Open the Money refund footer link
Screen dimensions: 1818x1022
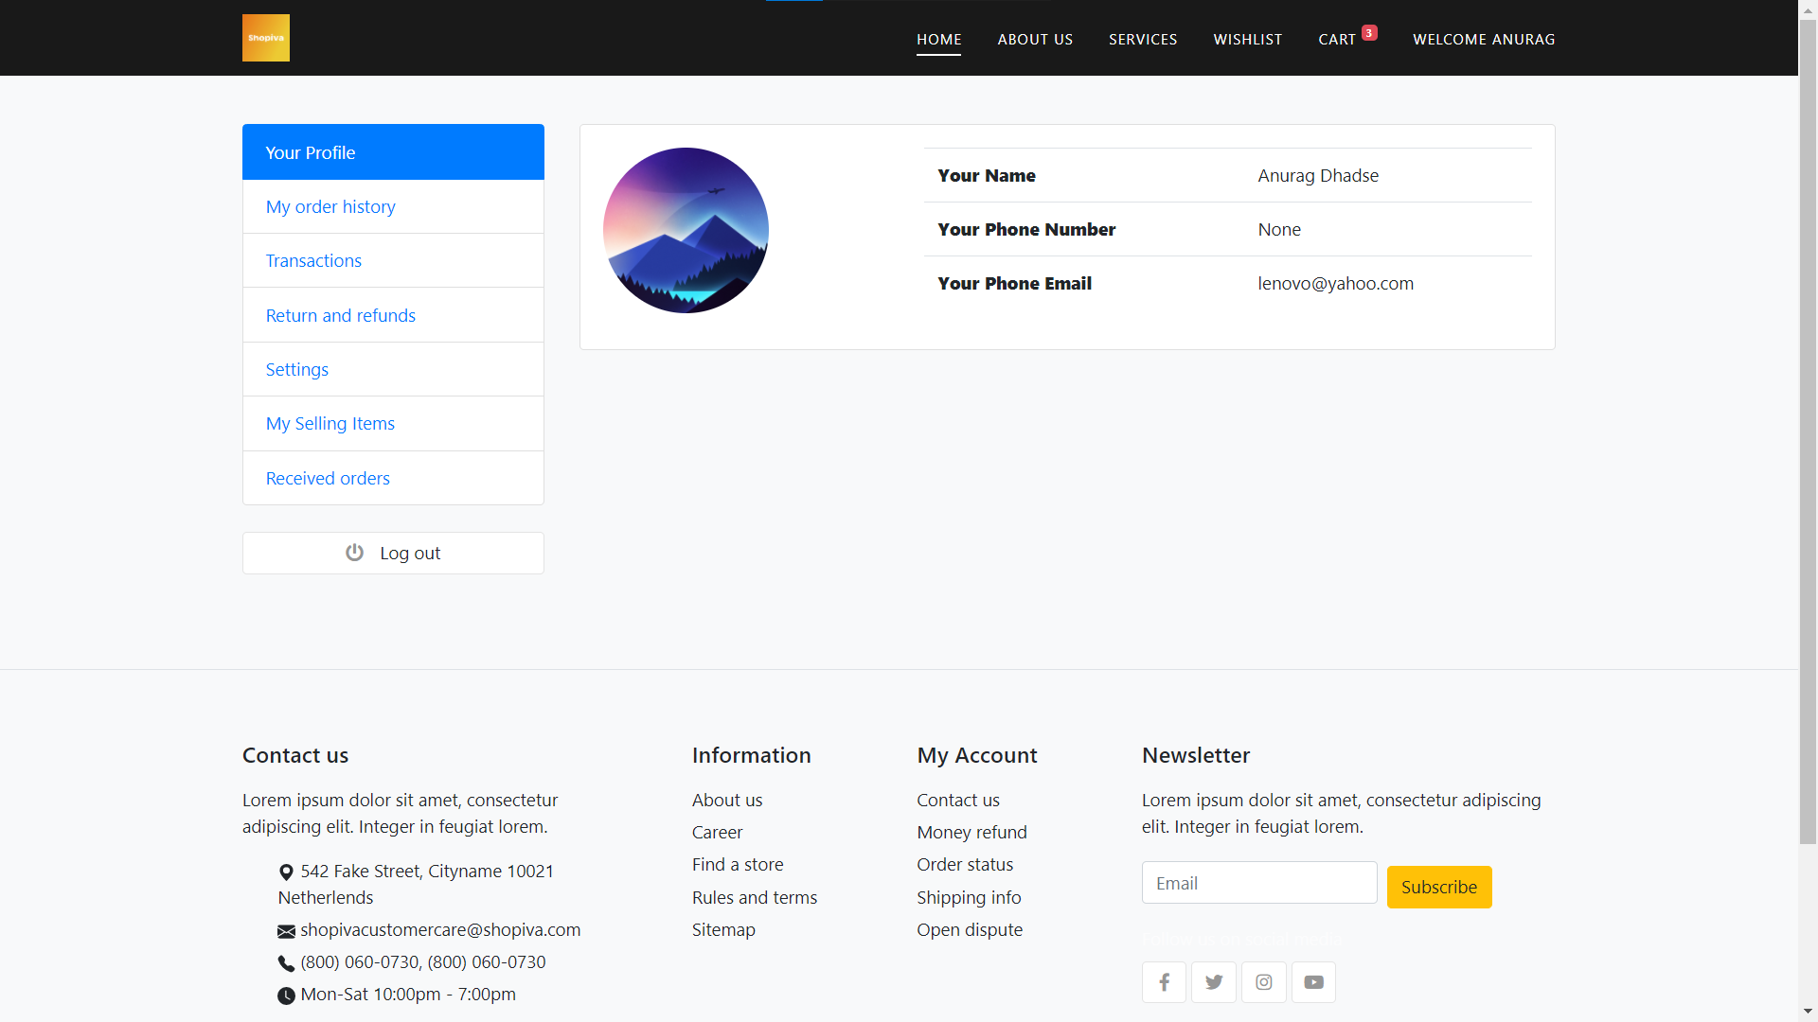(x=971, y=832)
